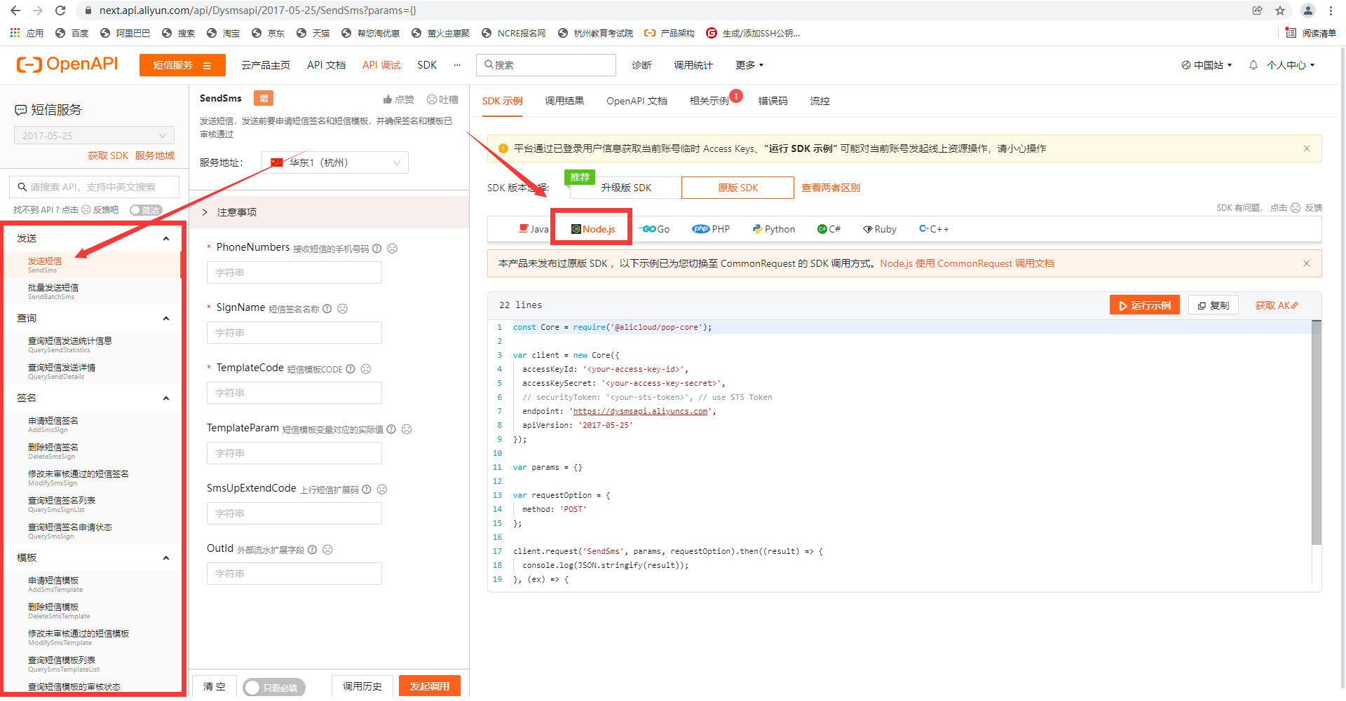Image resolution: width=1346 pixels, height=701 pixels.
Task: Click the 清空 button
Action: pos(215,686)
